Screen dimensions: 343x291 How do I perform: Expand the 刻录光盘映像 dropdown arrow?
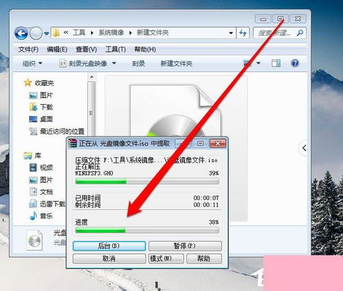(114, 63)
